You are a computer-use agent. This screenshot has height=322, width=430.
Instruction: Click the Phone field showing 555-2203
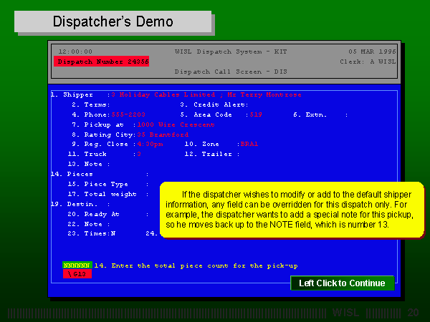[x=125, y=114]
